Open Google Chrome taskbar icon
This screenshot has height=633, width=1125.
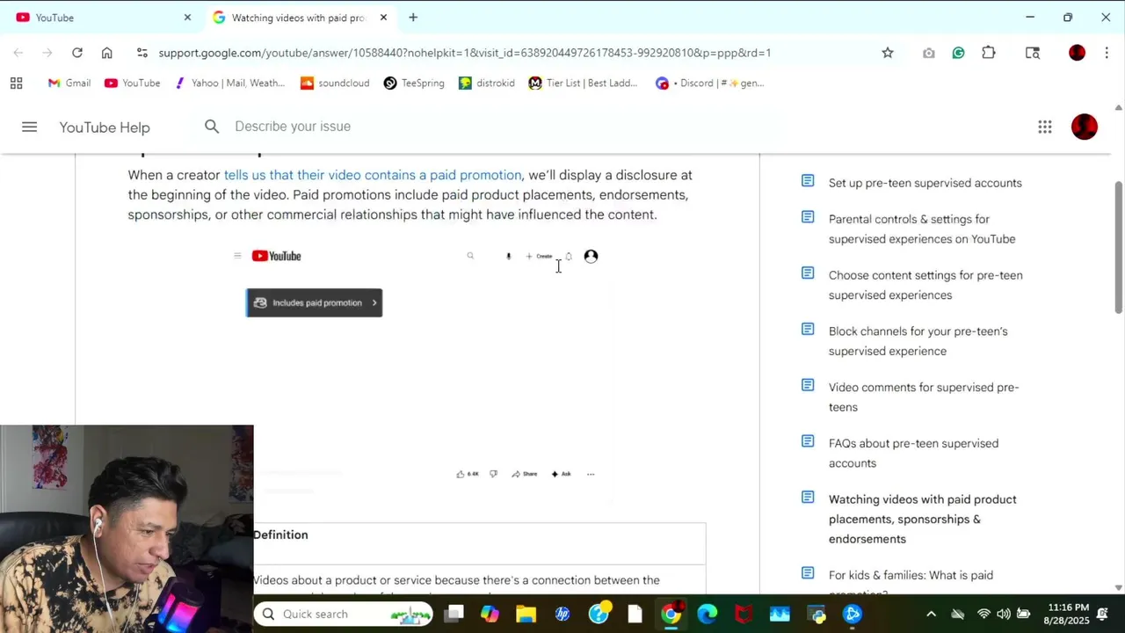(671, 614)
